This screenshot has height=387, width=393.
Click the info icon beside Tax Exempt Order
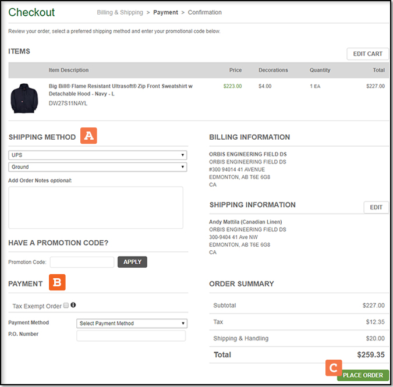coord(73,305)
